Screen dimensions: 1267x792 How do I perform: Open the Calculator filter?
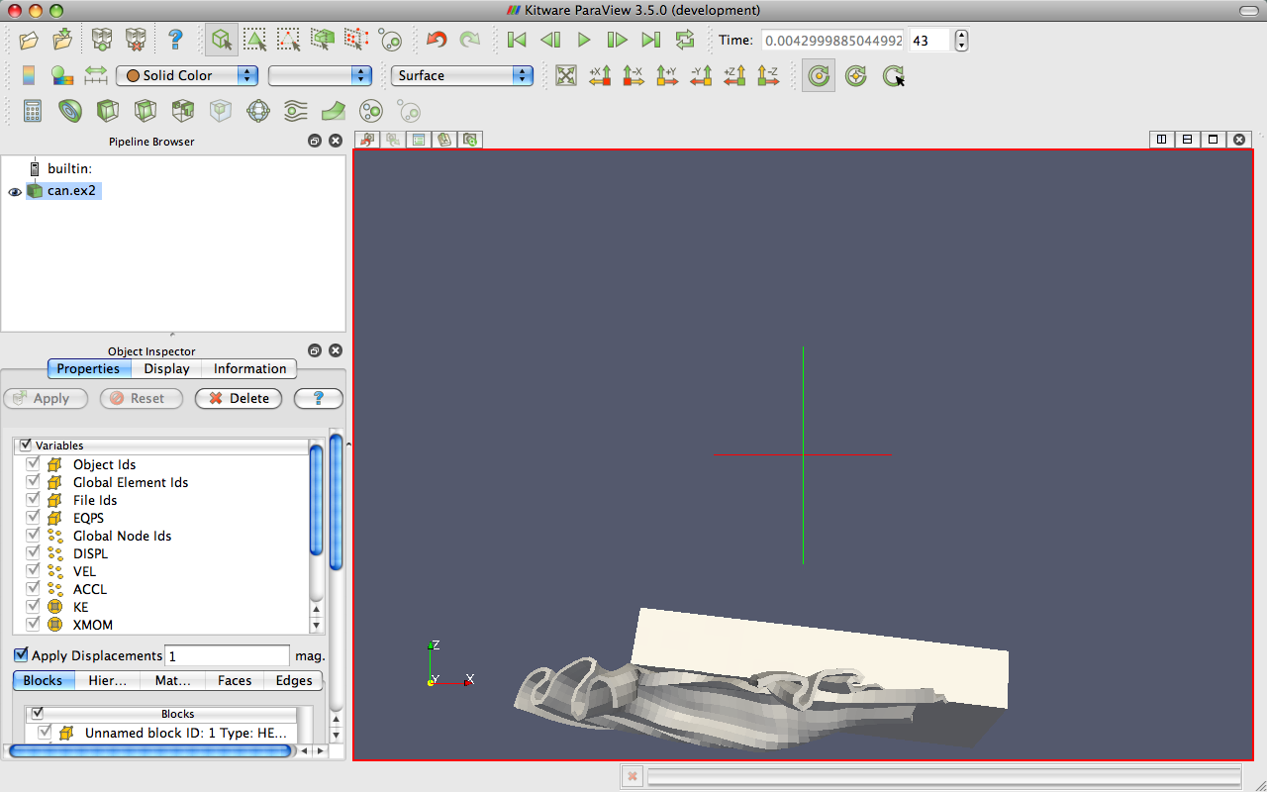[33, 111]
